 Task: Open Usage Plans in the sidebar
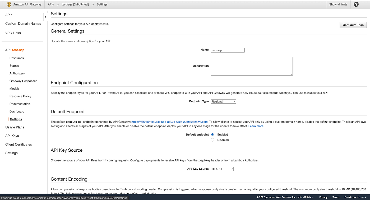point(15,127)
